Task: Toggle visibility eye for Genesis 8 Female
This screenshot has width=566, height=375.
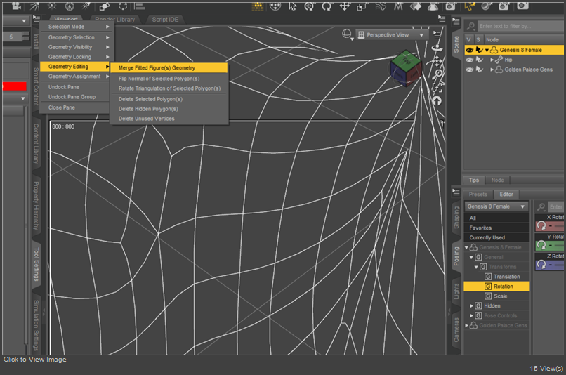Action: (469, 50)
